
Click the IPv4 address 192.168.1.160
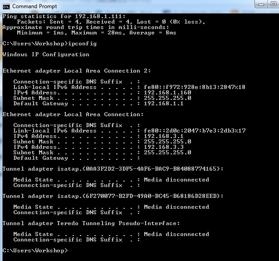pos(167,93)
